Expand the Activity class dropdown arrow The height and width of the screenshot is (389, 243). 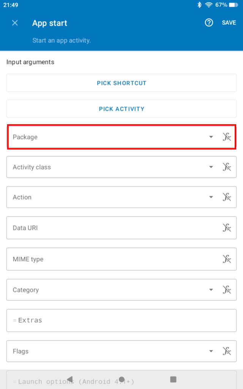(211, 167)
